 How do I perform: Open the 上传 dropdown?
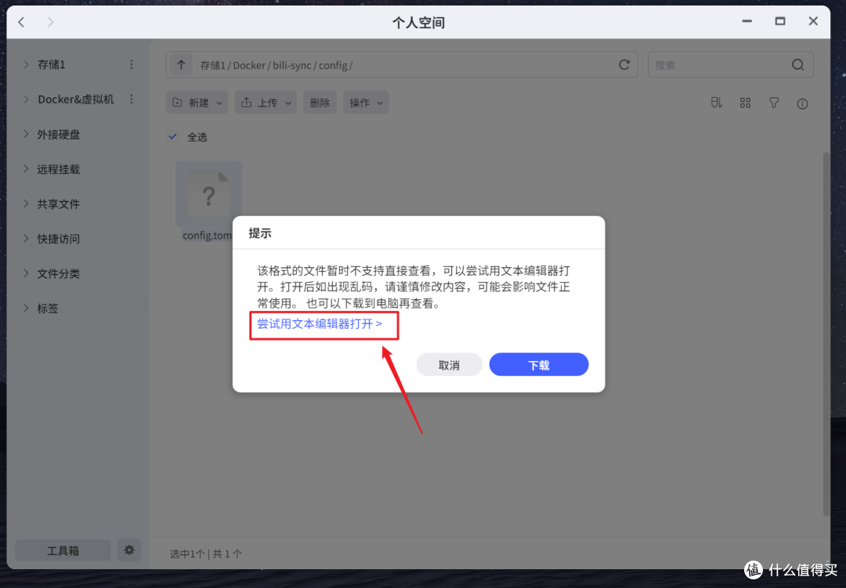coord(266,103)
